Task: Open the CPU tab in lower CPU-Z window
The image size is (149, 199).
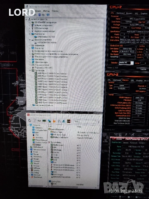Action: tap(109, 80)
